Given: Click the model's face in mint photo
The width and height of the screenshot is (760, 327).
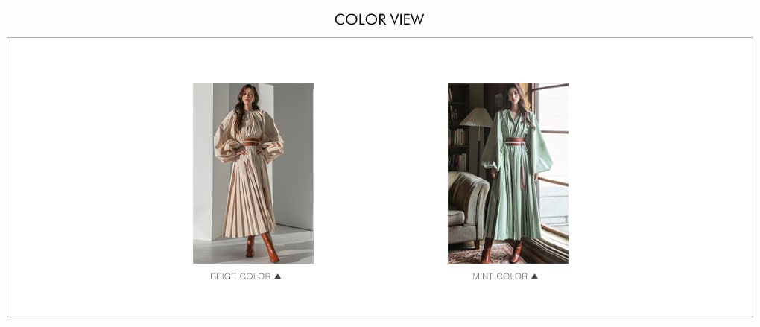Looking at the screenshot, I should pyautogui.click(x=514, y=94).
